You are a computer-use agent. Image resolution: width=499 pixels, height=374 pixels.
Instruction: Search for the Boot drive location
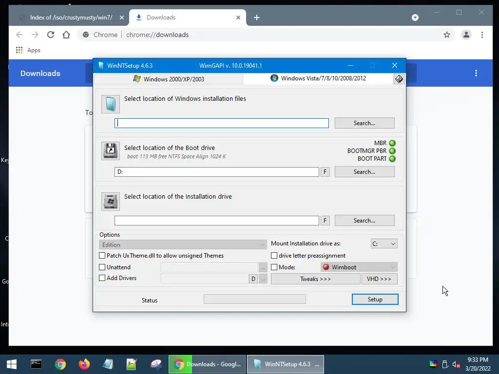[x=365, y=172]
